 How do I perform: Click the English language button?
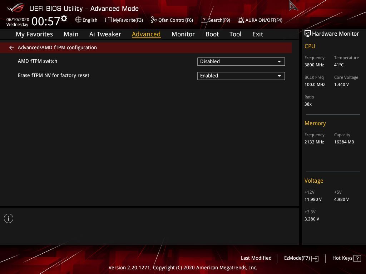coord(86,20)
